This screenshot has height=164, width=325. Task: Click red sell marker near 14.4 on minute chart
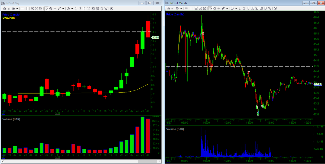[249, 73]
